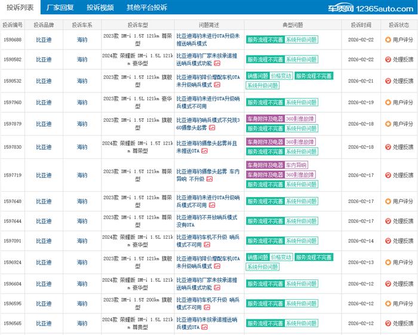Viewport: 418px width, 335px height.
Task: Click star icon for complaint 1598688
Action: click(388, 39)
